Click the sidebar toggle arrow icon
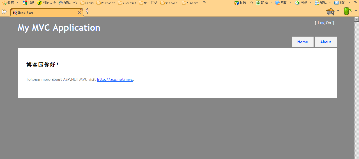Image resolution: width=359 pixels, height=159 pixels. [x=4, y=11]
